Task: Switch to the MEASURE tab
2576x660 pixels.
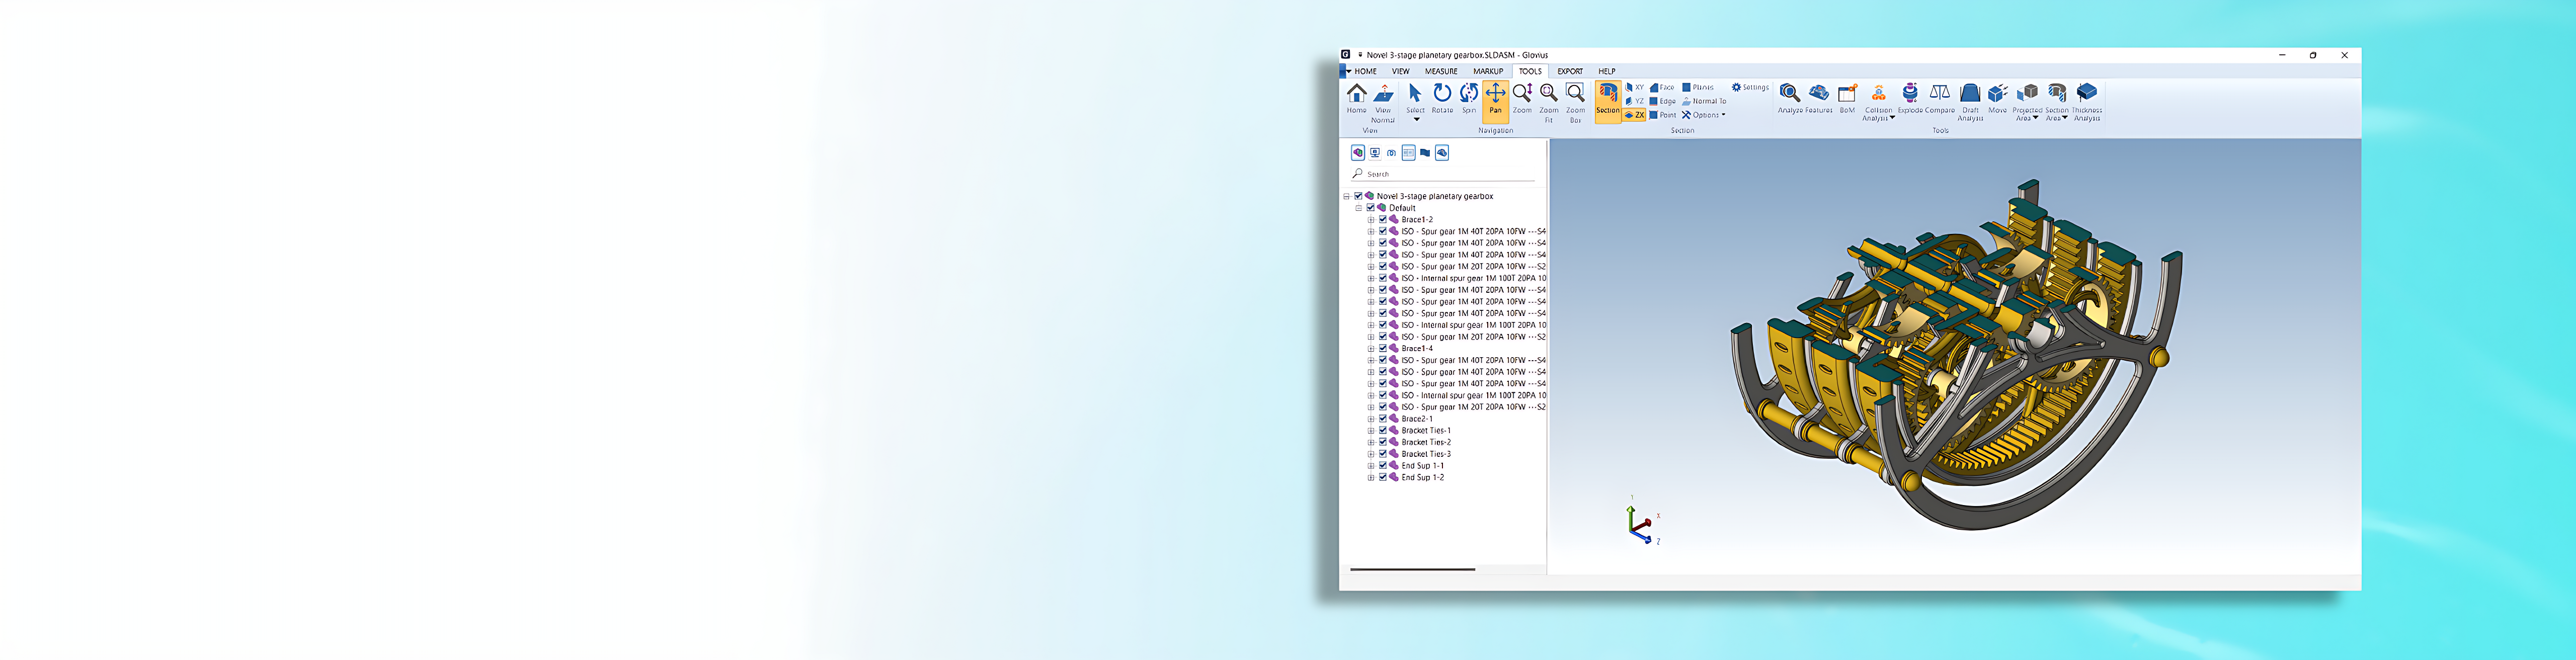Action: [x=1442, y=72]
